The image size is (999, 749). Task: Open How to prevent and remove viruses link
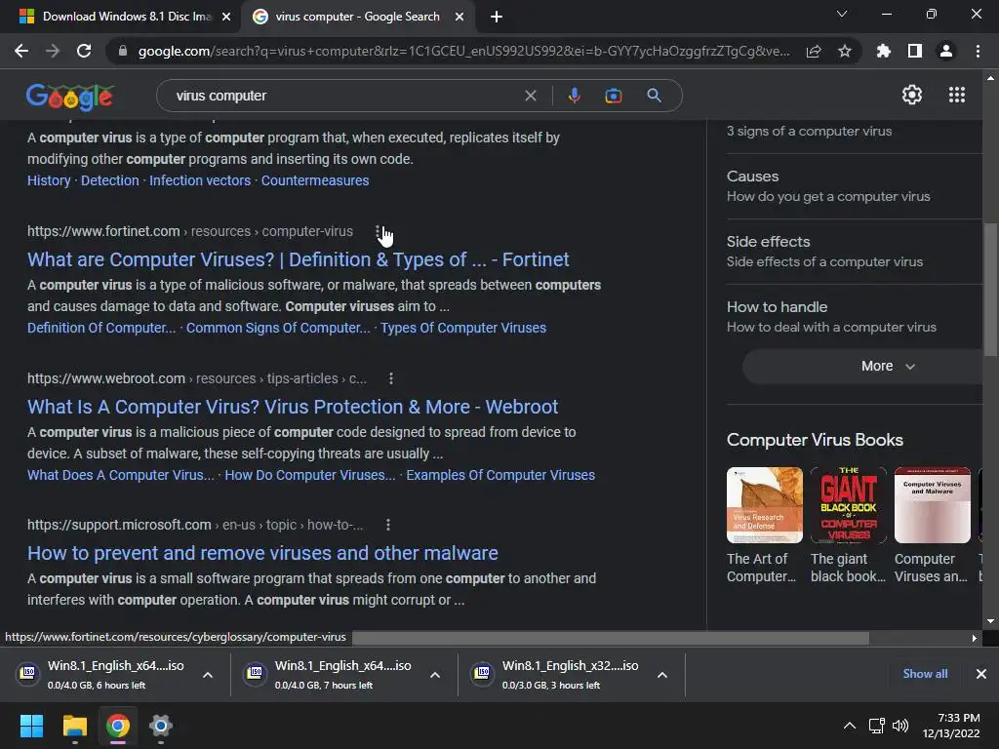tap(262, 554)
